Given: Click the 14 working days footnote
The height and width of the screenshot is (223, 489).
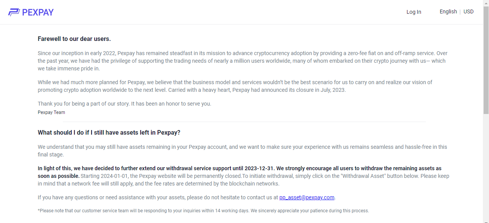Looking at the screenshot, I should click(203, 211).
